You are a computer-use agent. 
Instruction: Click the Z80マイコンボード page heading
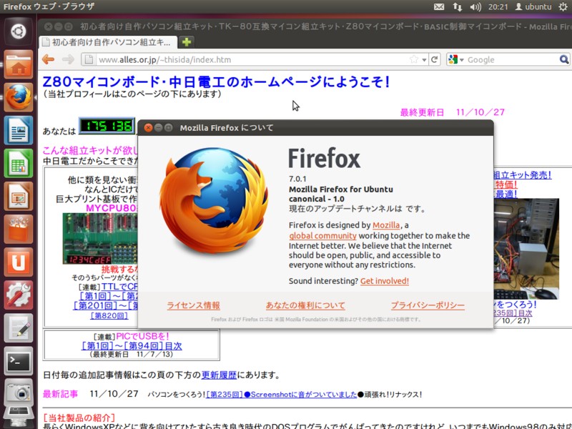tap(217, 82)
